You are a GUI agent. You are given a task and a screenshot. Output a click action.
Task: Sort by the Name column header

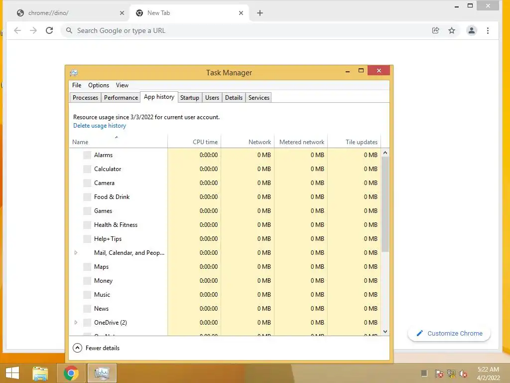119,142
